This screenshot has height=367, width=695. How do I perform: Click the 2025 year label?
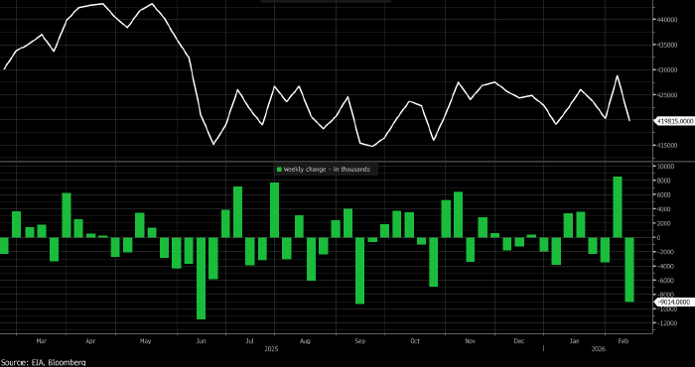tap(271, 349)
